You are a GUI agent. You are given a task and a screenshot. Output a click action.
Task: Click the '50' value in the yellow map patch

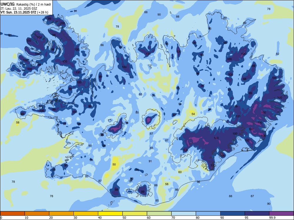[114, 165]
